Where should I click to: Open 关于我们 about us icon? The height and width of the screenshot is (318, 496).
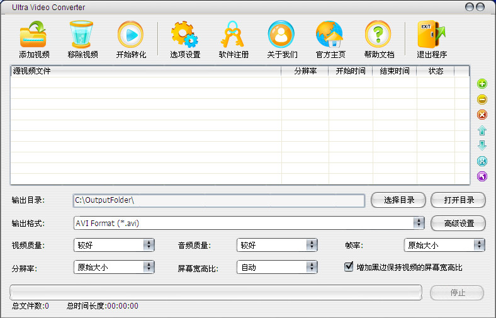281,34
